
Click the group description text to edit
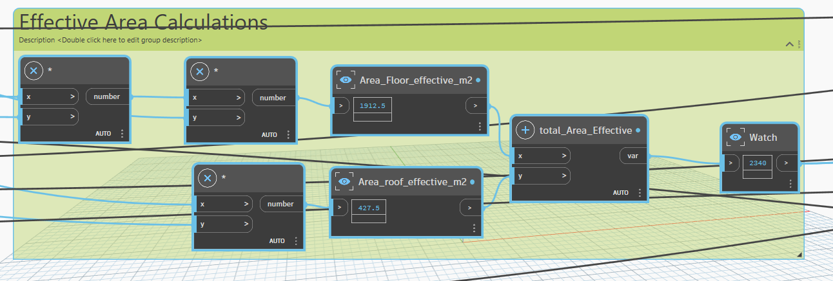pyautogui.click(x=110, y=40)
